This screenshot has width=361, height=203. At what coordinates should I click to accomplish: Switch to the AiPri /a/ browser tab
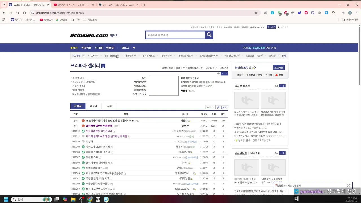tap(118, 5)
